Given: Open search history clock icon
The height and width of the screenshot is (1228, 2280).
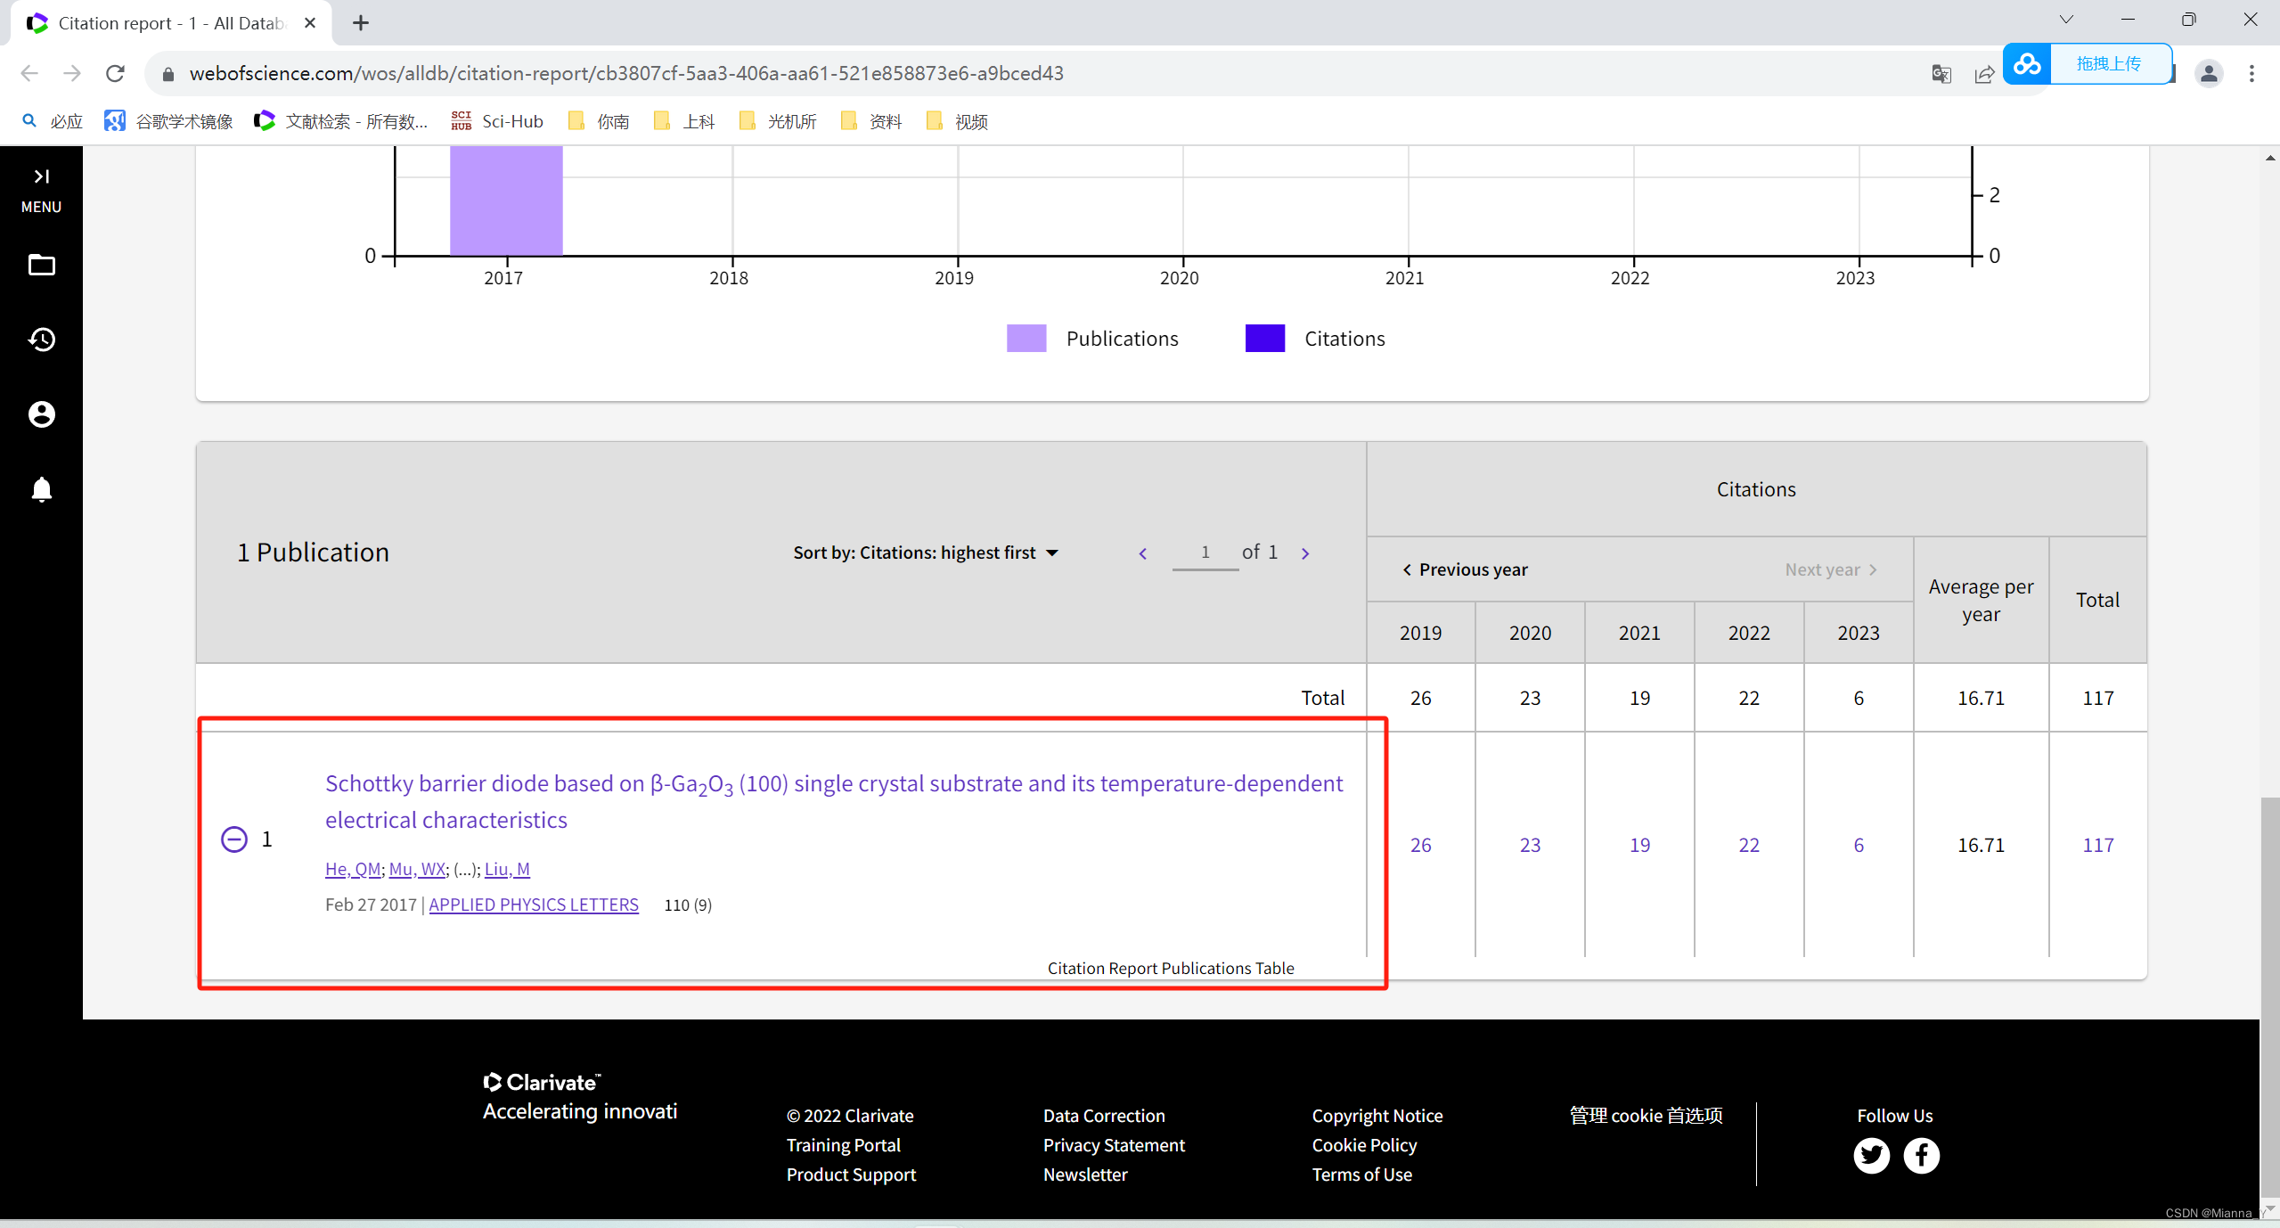Looking at the screenshot, I should point(41,340).
